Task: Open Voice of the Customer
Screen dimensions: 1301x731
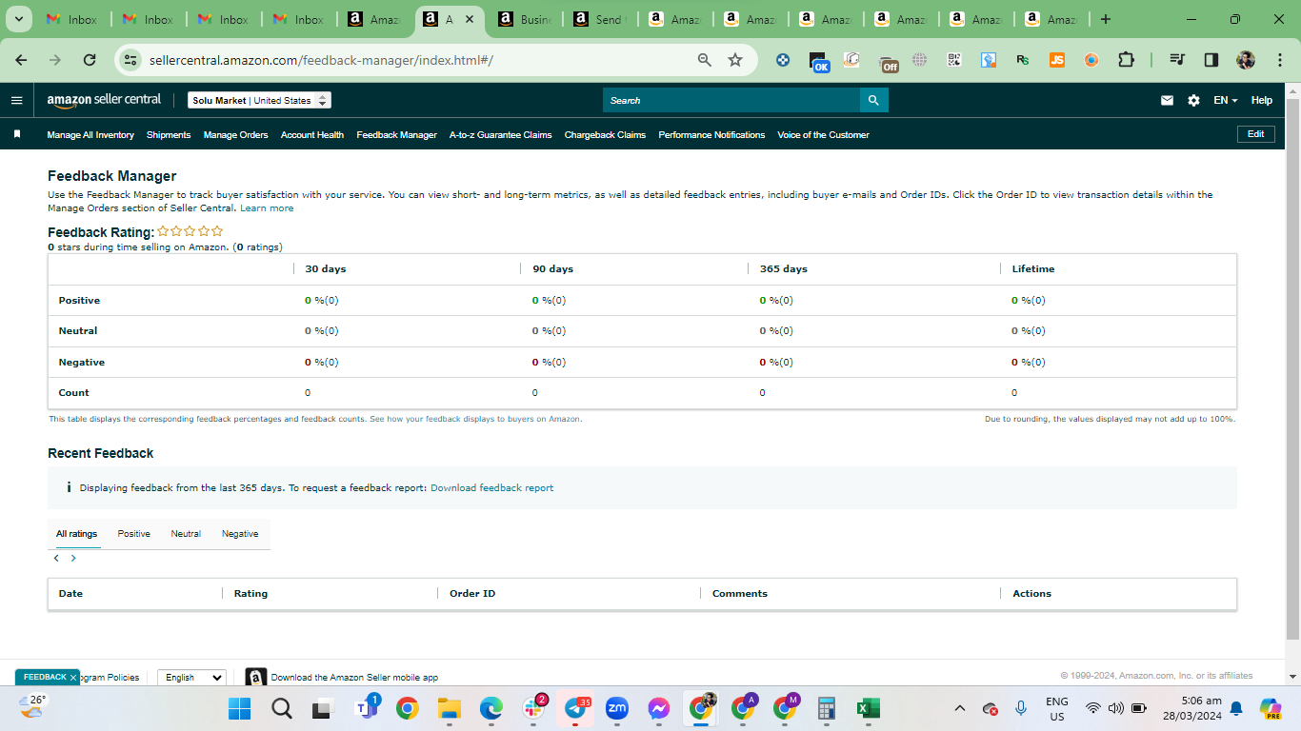Action: point(823,134)
